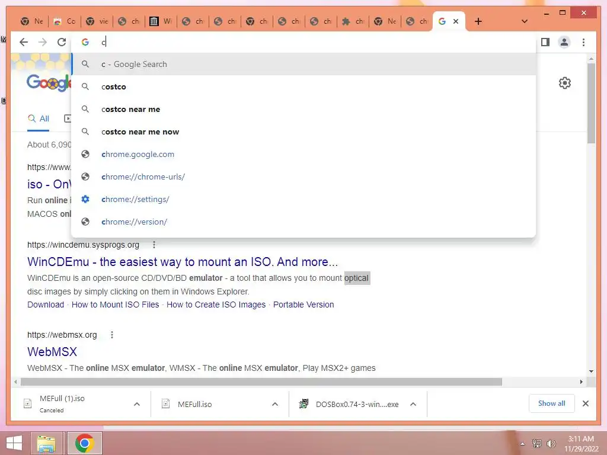Open the Windows Start menu

[14, 443]
